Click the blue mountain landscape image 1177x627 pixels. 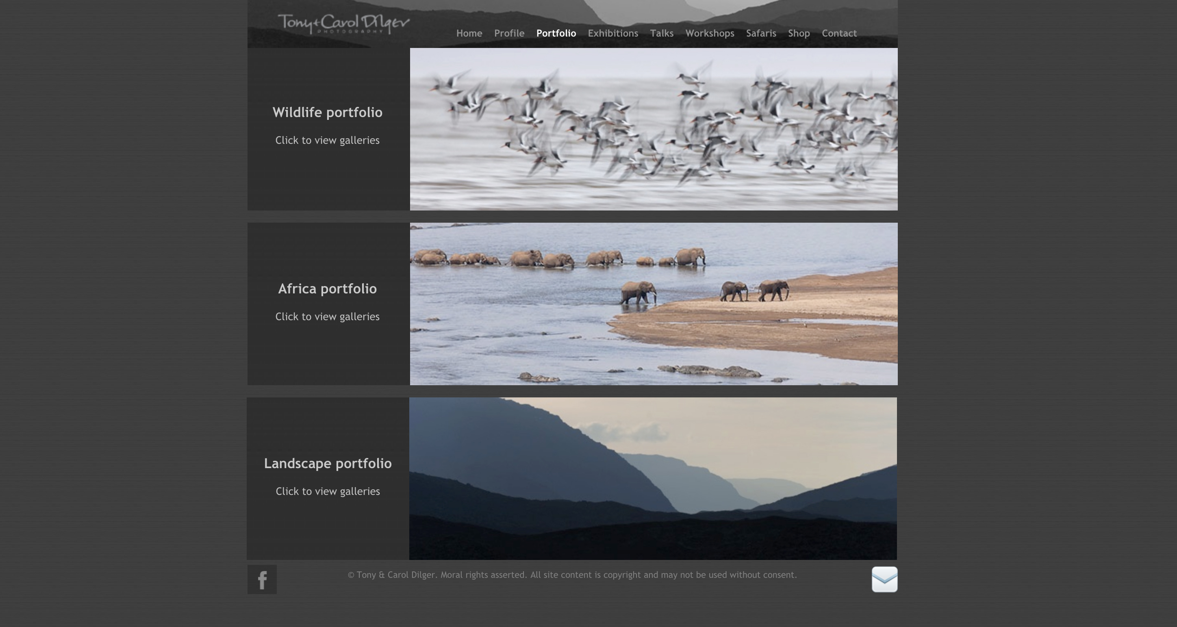pyautogui.click(x=653, y=478)
